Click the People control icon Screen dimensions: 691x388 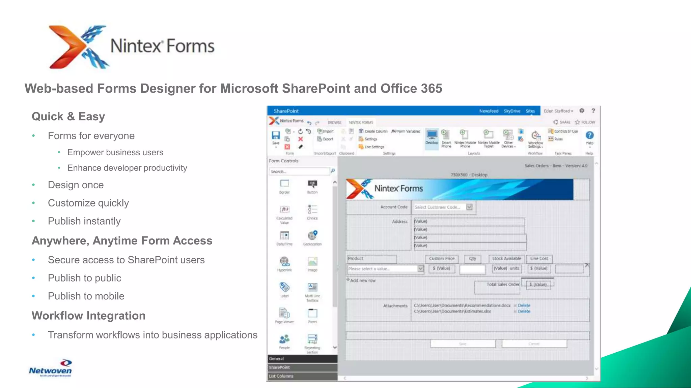[x=284, y=339]
